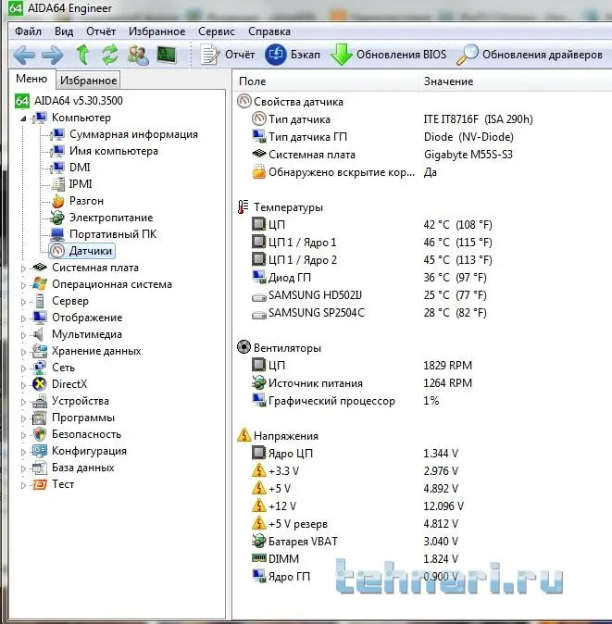Click the Безопасность shield icon
Screen dimensions: 612x624
tap(40, 434)
